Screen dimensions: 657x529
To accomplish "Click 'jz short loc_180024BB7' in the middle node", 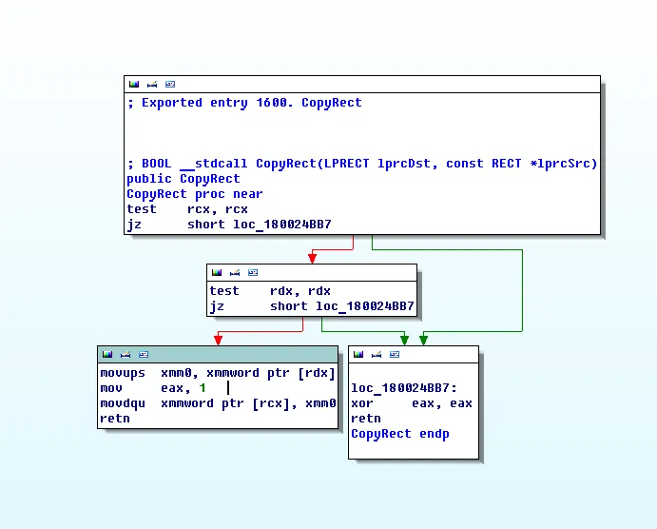I will tap(312, 306).
